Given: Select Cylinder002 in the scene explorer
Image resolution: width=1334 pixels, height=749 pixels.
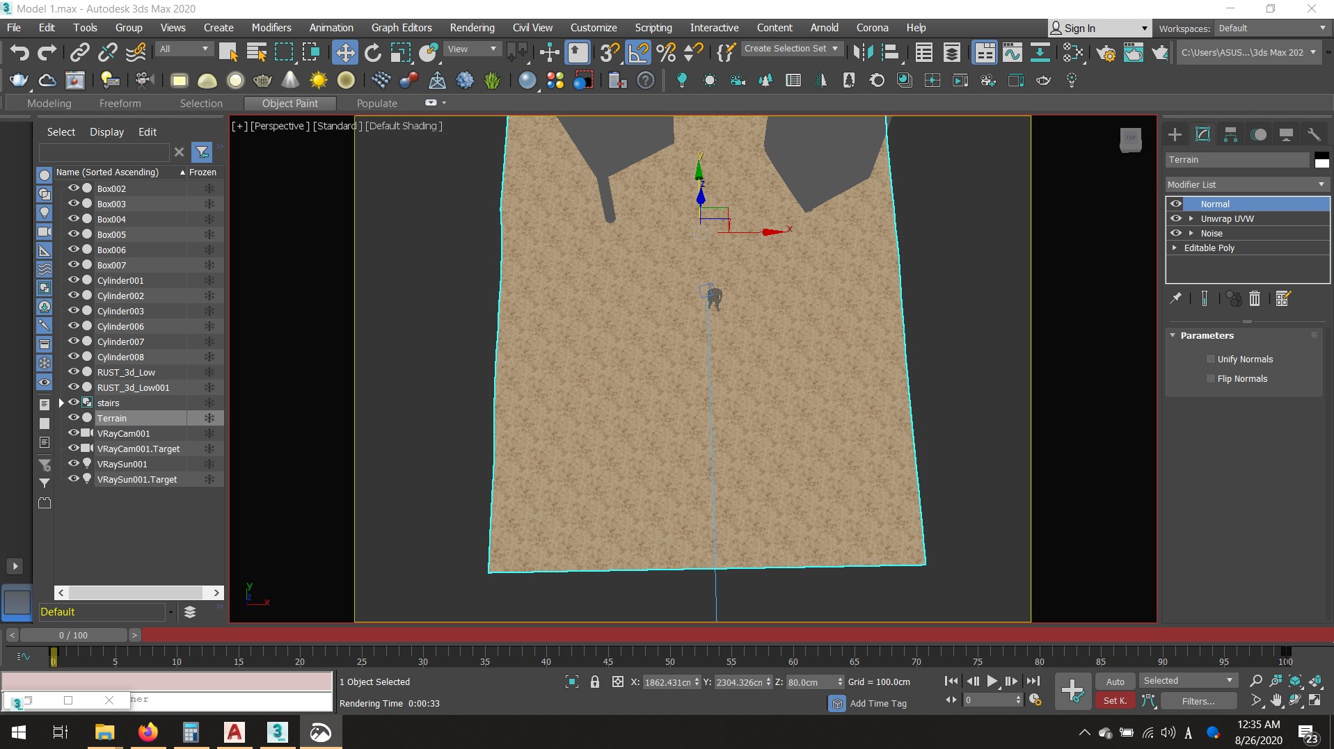Looking at the screenshot, I should [120, 296].
